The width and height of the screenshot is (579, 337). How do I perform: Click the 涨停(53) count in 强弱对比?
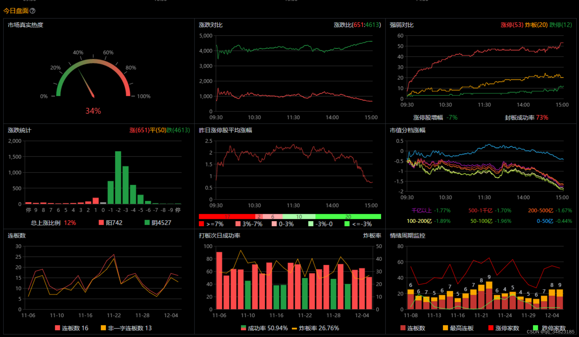(512, 25)
